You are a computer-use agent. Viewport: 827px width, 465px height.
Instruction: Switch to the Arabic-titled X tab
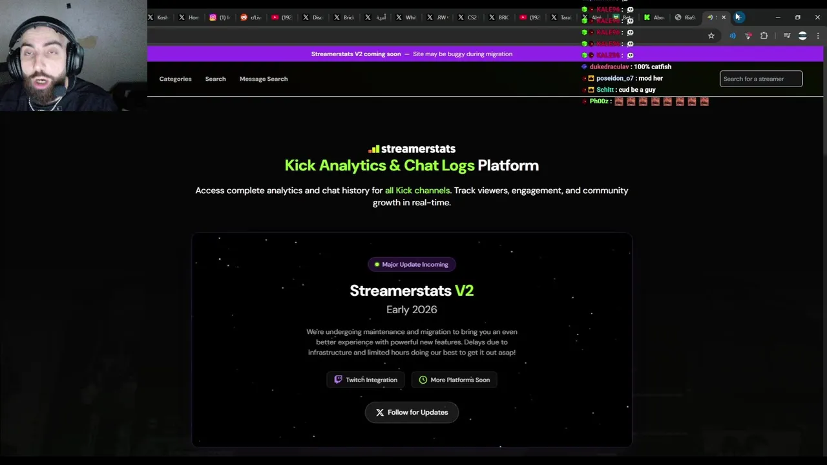[376, 17]
